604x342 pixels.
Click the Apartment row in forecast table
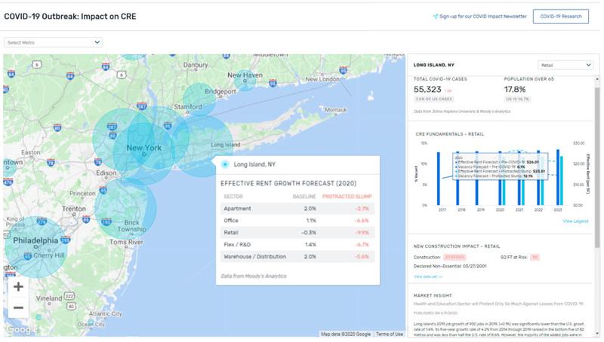click(x=297, y=209)
